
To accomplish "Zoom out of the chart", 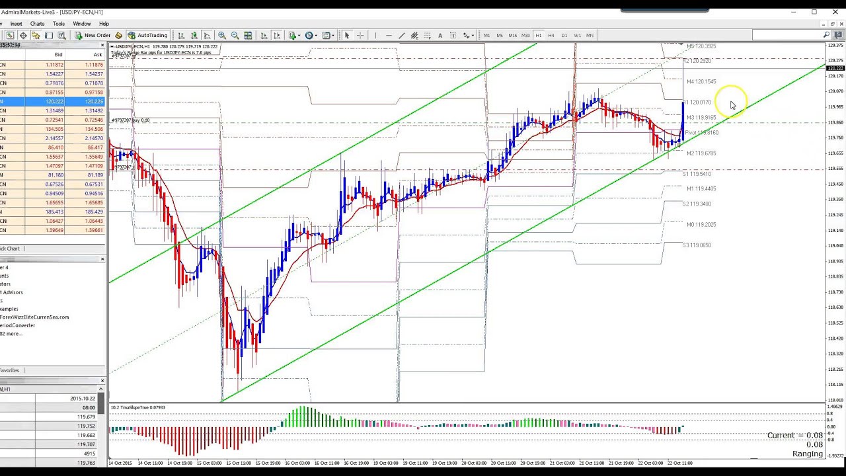I will pyautogui.click(x=235, y=35).
